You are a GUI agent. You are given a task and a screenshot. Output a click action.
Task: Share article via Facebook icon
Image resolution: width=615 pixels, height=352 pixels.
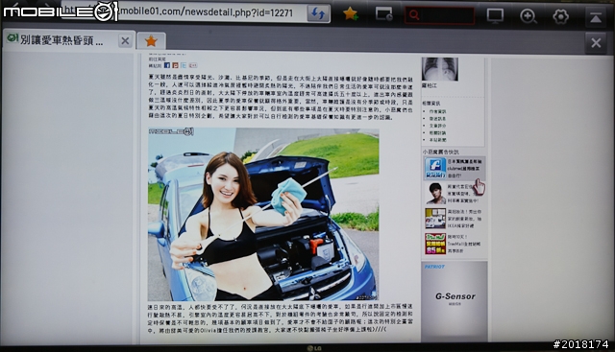coord(166,65)
